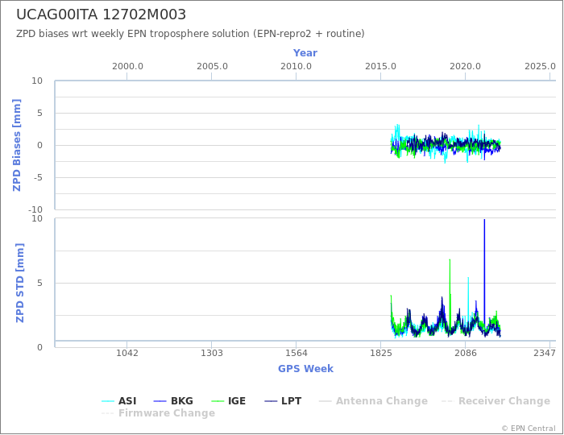Click the ZPD STD [mm] axis label

(x=20, y=283)
